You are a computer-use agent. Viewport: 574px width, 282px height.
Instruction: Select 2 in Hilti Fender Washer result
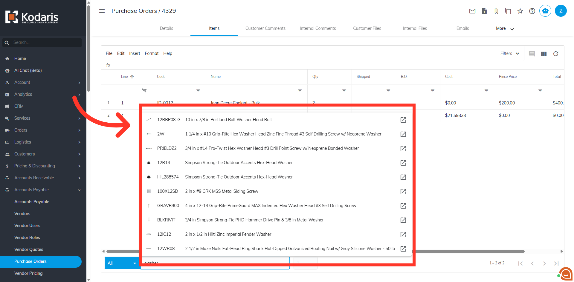coord(277,234)
